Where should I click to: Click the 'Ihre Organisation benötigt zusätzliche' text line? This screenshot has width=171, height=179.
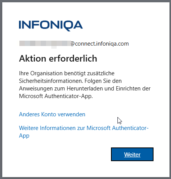(66, 73)
